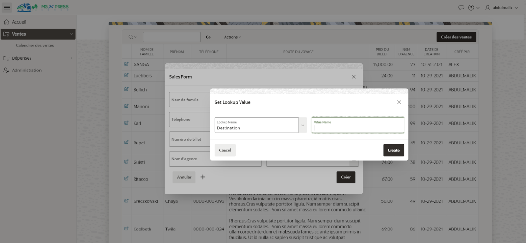Edit the Rupel row

[126, 142]
